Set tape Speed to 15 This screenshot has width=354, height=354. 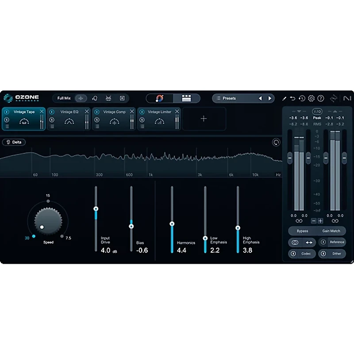pos(48,201)
